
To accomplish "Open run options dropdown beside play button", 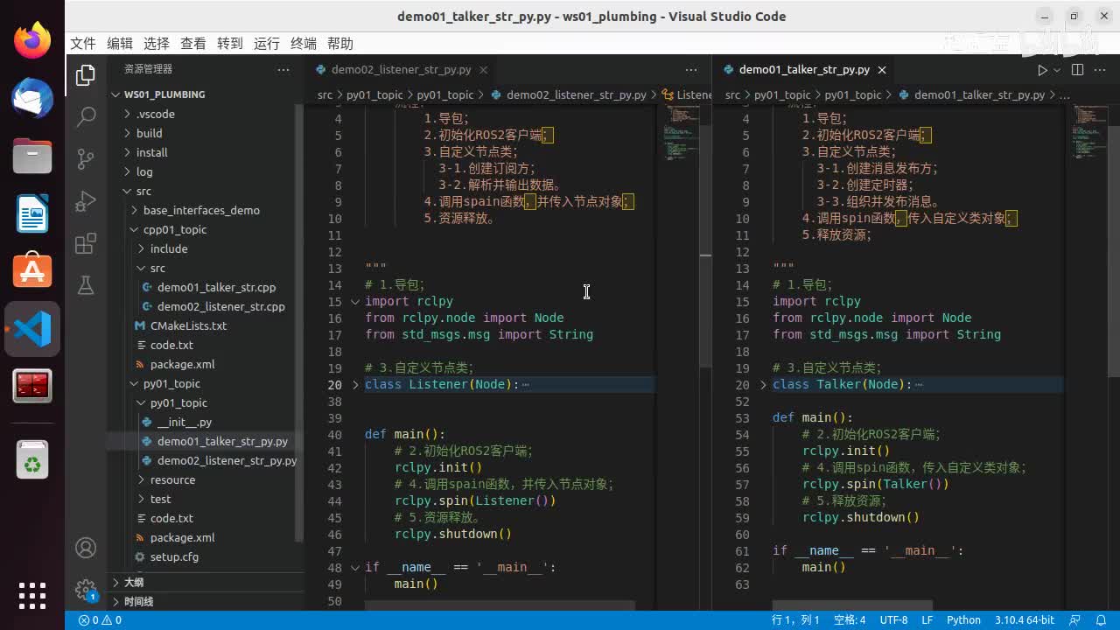I will [x=1057, y=70].
